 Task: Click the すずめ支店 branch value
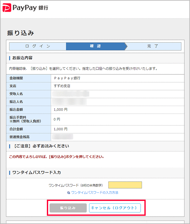pos(62,86)
